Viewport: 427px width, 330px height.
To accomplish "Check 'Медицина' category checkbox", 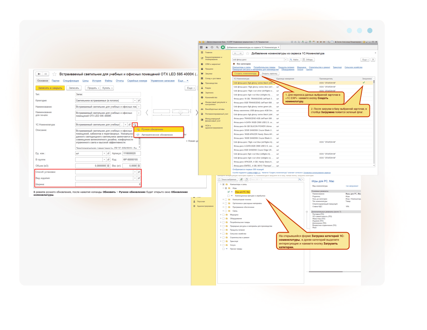I will click(224, 215).
